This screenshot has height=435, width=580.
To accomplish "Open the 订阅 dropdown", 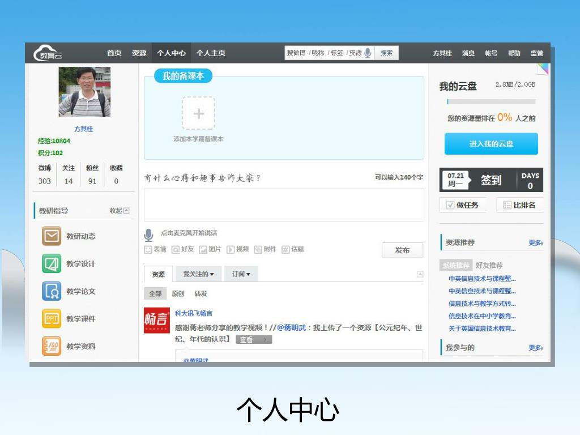I will click(x=241, y=274).
